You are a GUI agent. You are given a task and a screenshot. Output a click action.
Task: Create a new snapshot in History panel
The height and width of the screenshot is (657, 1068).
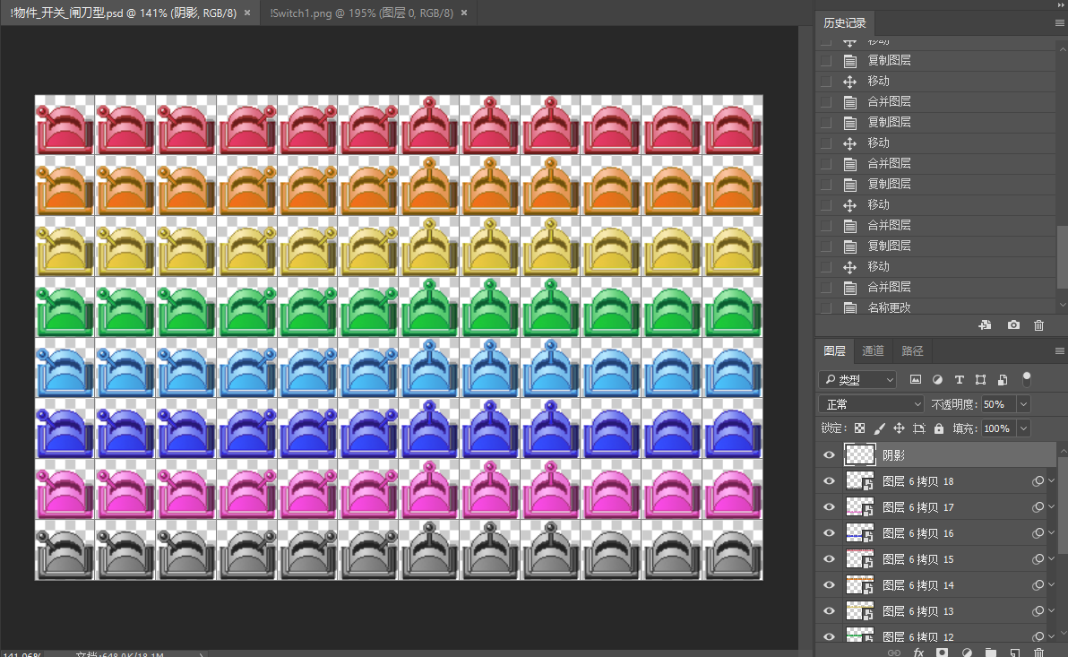[1013, 325]
